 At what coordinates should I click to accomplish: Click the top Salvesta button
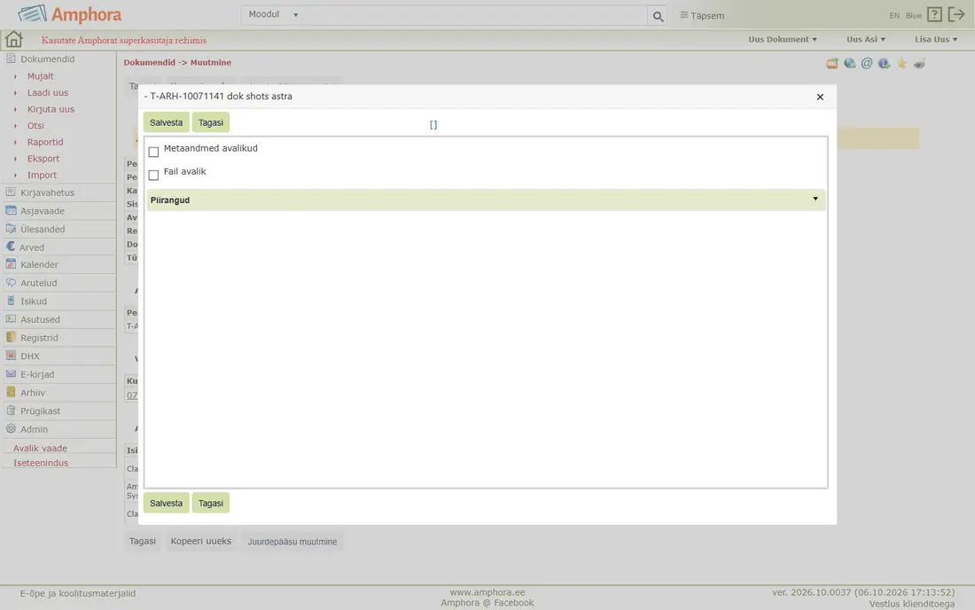pyautogui.click(x=166, y=122)
